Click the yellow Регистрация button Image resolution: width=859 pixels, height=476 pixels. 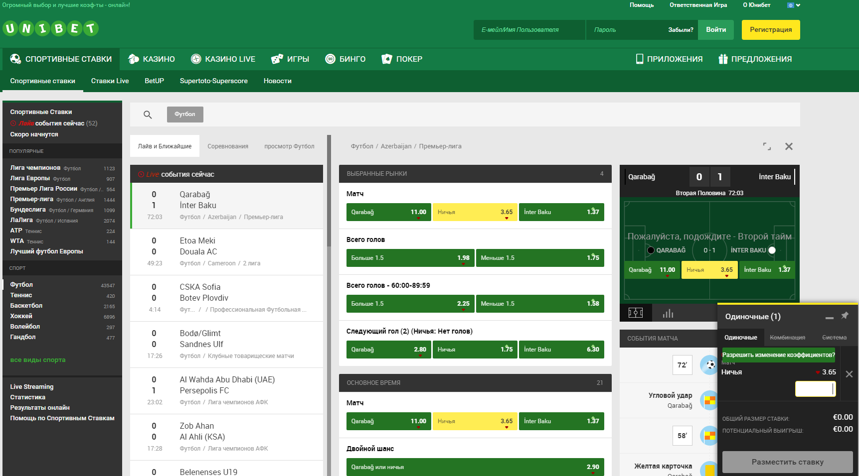[771, 30]
